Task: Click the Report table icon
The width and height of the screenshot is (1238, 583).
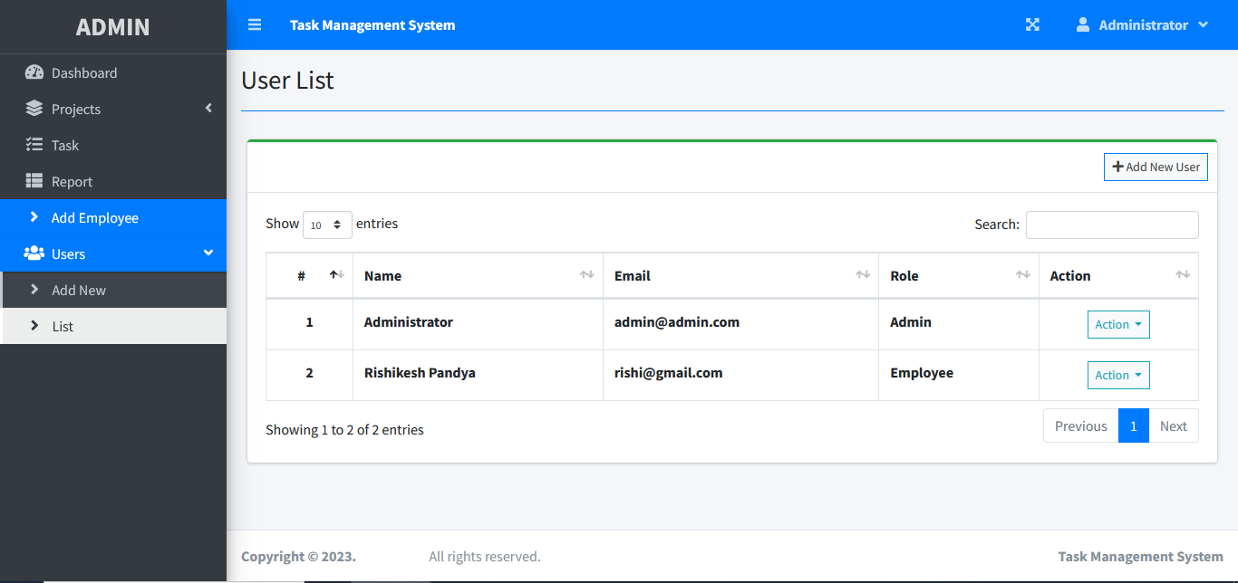Action: (x=34, y=181)
